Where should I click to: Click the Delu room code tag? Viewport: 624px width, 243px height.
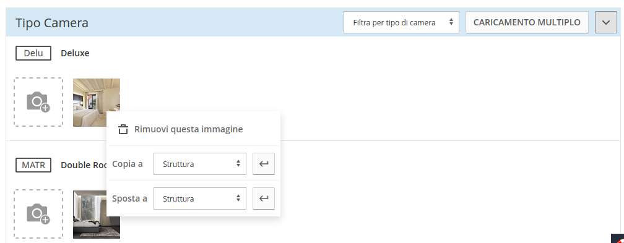tap(33, 53)
